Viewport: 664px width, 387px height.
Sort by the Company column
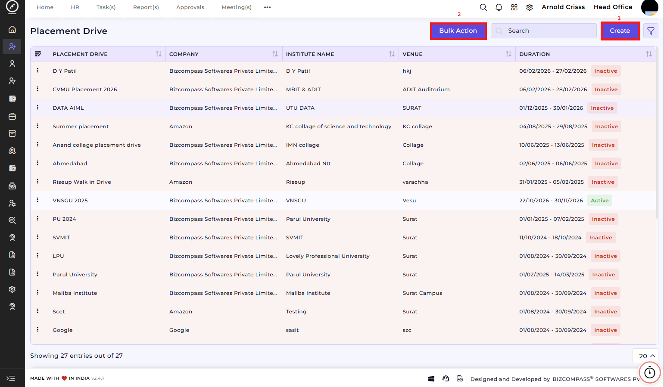(275, 54)
